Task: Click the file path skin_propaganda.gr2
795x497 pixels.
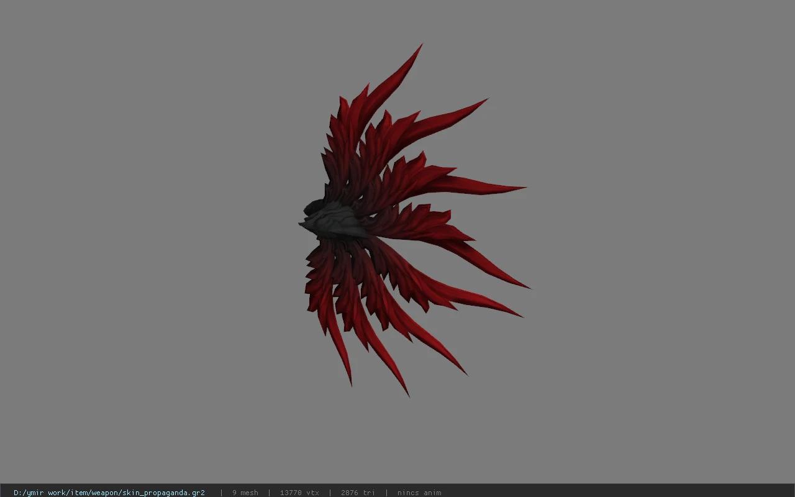Action: (x=109, y=493)
